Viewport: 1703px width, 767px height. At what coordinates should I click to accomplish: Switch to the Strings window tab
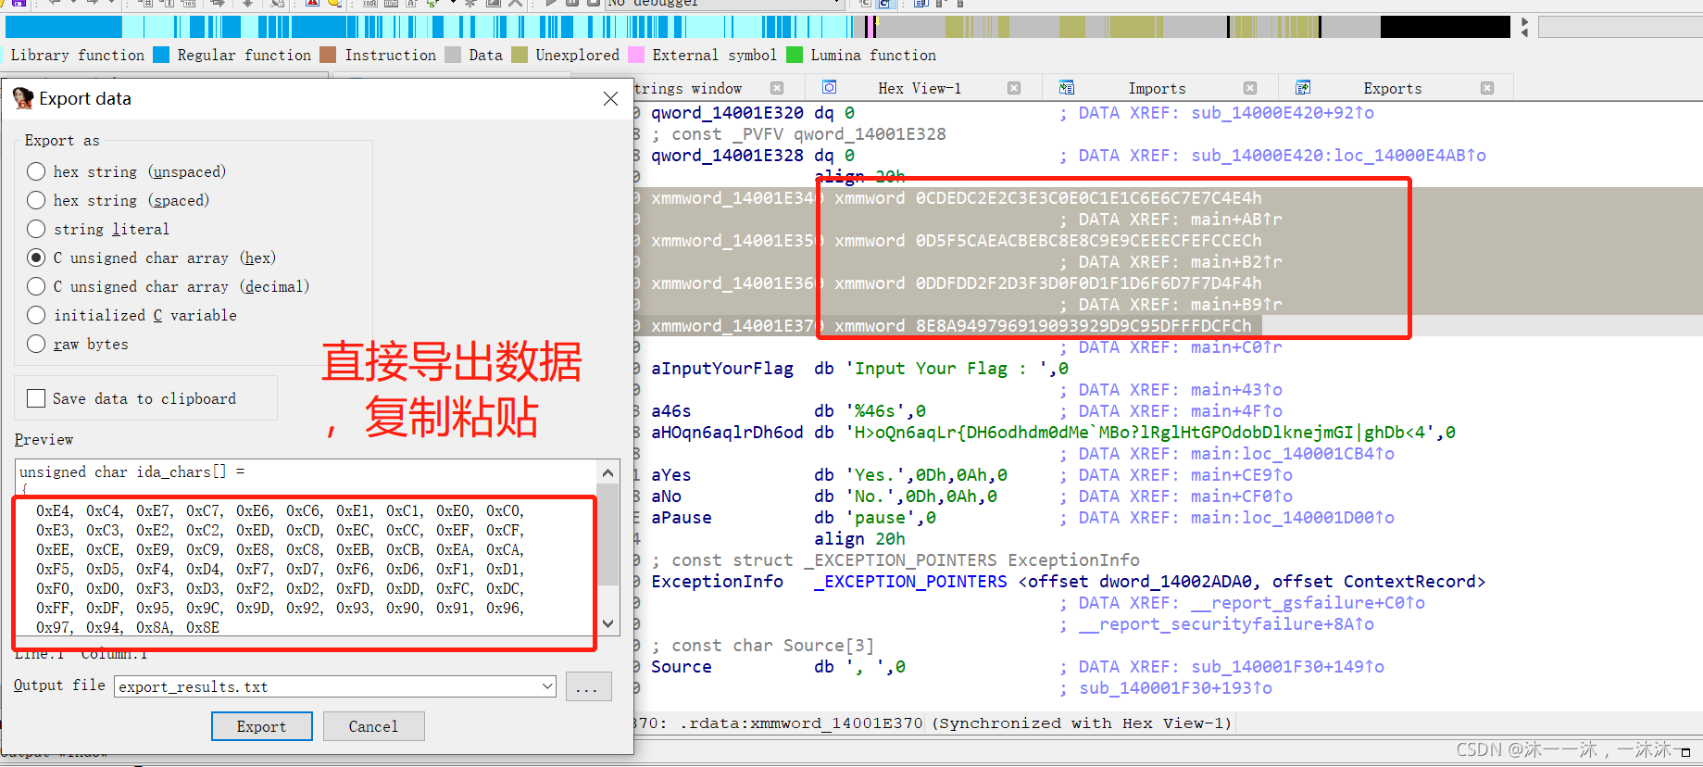click(x=689, y=88)
